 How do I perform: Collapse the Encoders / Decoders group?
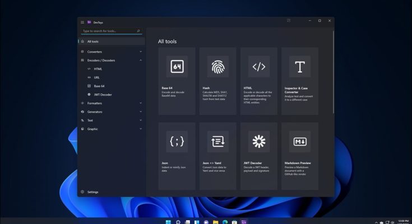(x=140, y=60)
